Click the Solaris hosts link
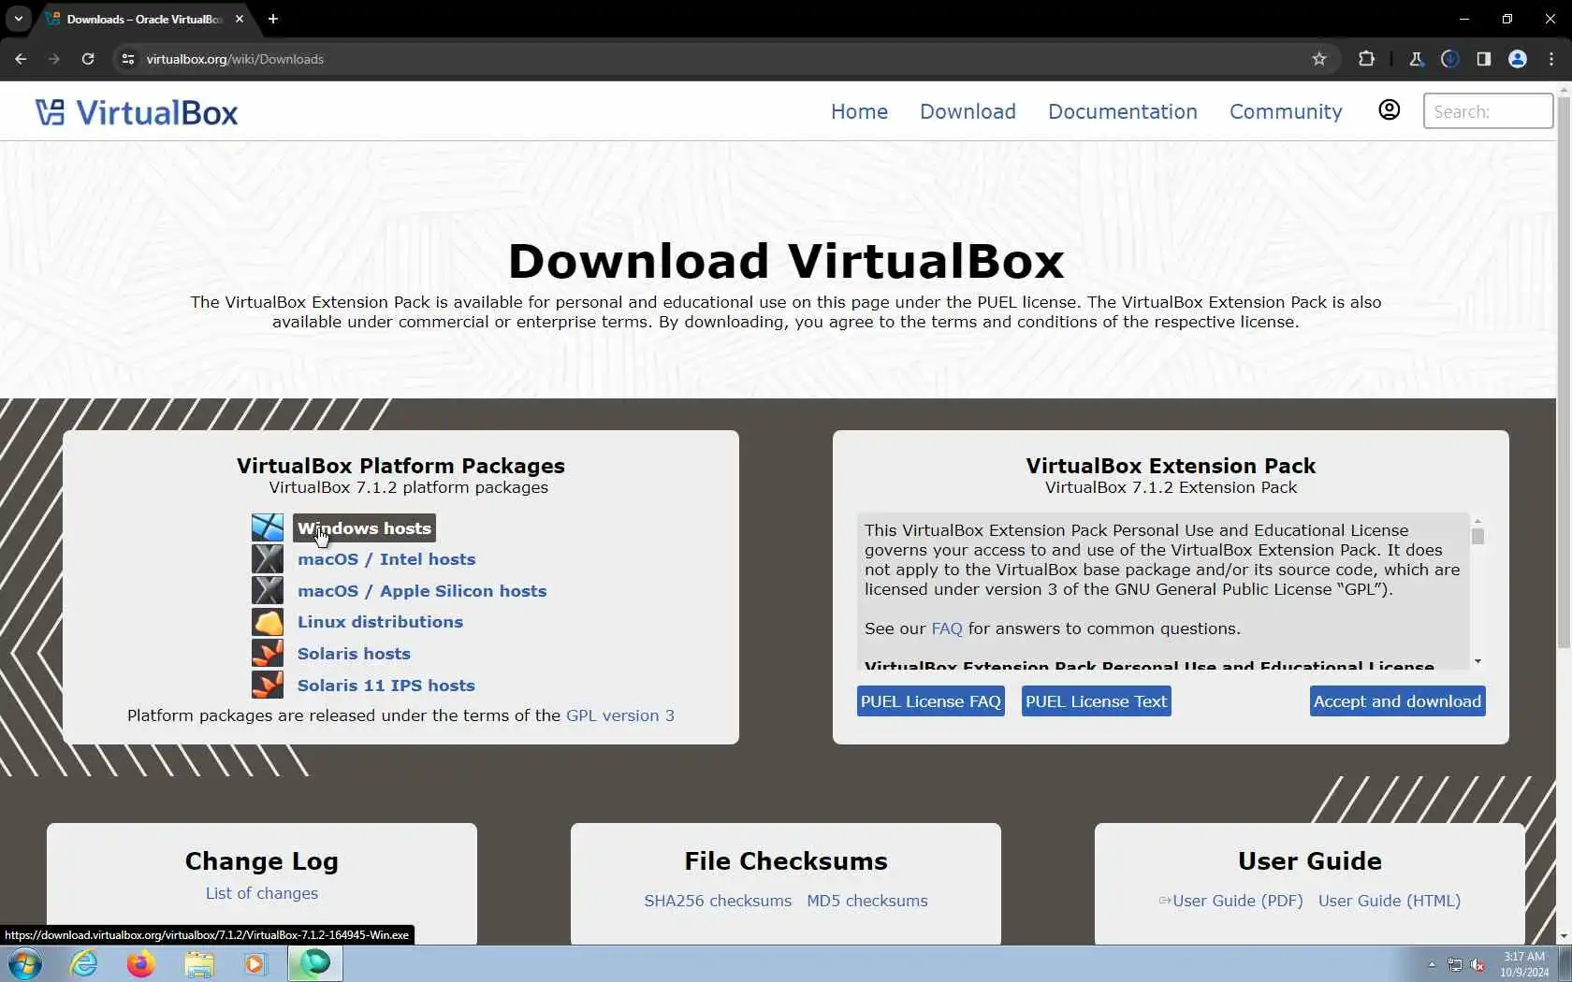Screen dimensions: 1572x982 354,654
